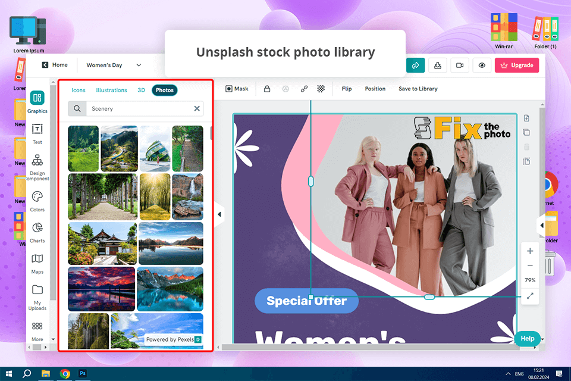The width and height of the screenshot is (571, 381).
Task: Open the notifications icon in tray
Action: click(x=559, y=374)
